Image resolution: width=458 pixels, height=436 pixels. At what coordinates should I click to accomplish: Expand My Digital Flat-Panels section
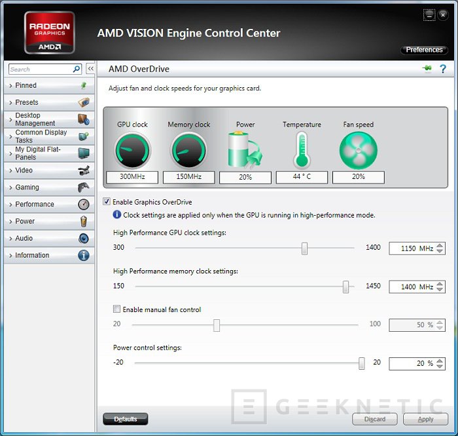[49, 153]
